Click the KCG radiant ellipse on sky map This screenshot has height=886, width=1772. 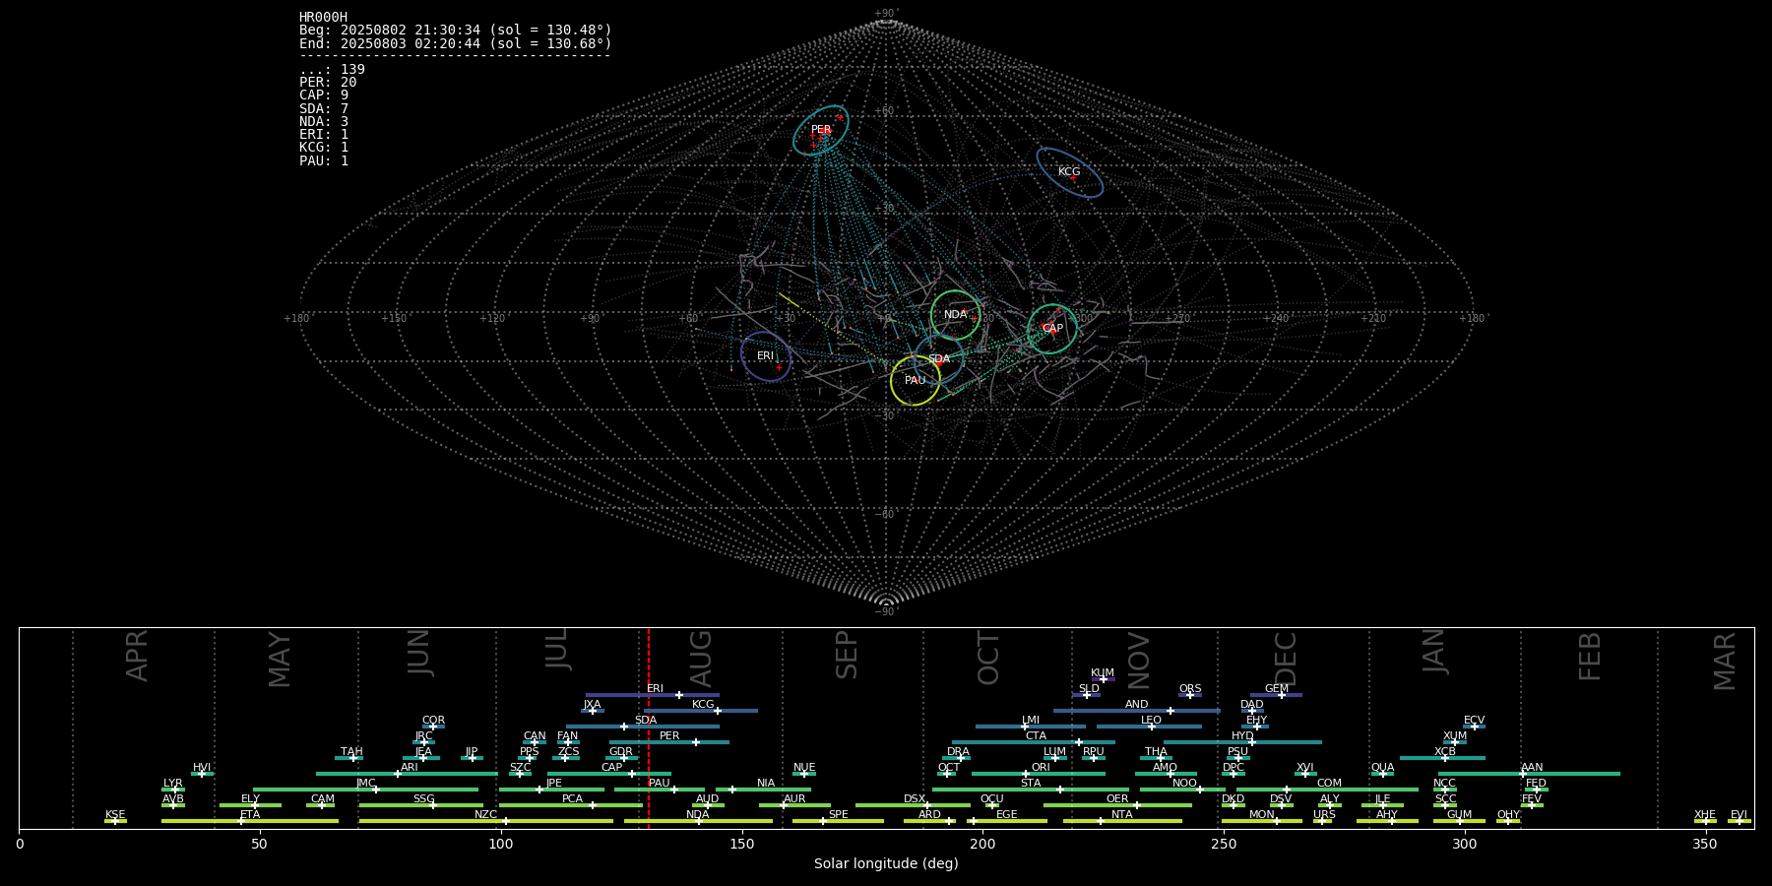pos(1069,172)
